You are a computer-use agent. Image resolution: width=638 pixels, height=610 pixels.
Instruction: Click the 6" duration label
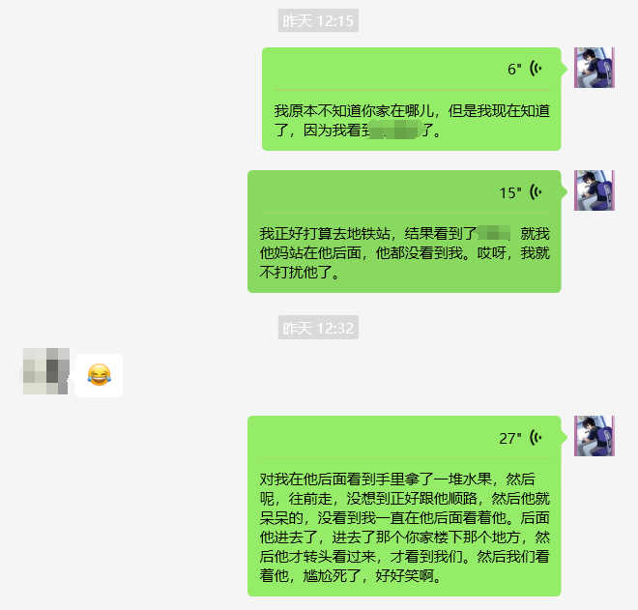click(514, 70)
